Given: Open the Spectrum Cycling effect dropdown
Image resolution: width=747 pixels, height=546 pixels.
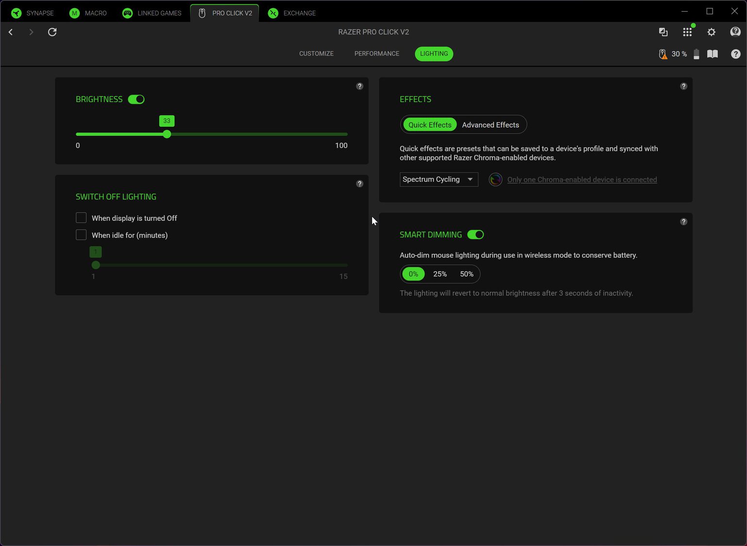Looking at the screenshot, I should click(439, 180).
